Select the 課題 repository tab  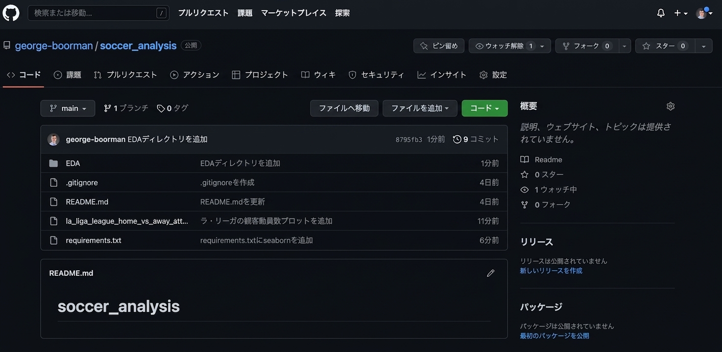(67, 75)
